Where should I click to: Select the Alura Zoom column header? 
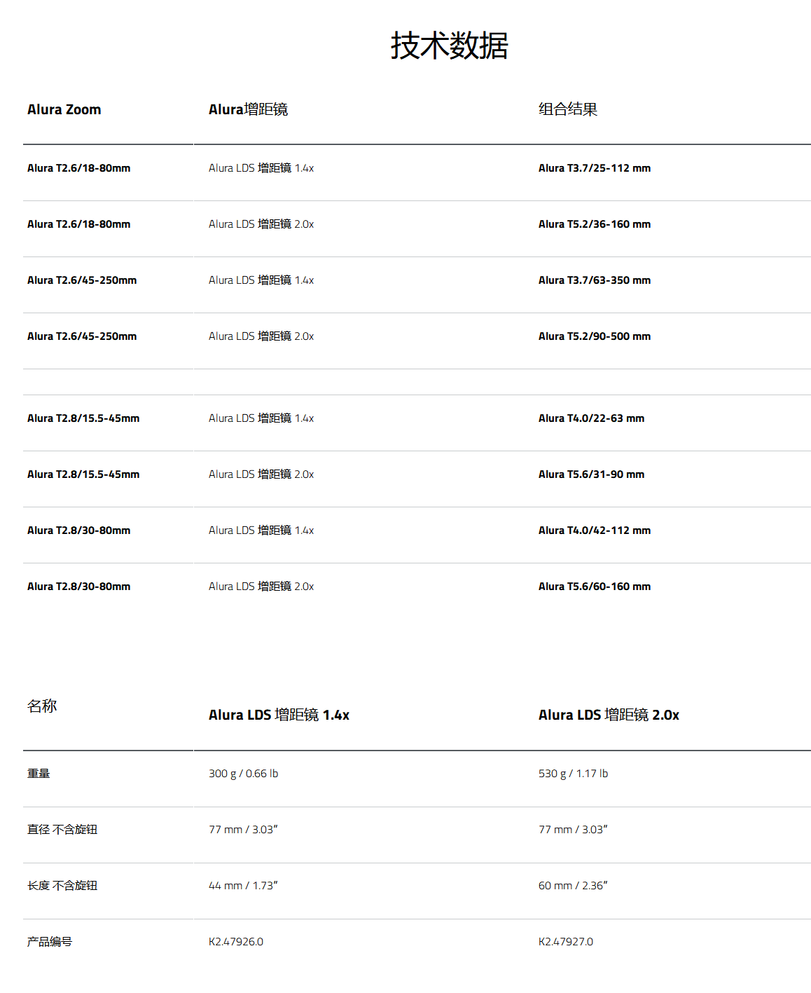pos(64,109)
